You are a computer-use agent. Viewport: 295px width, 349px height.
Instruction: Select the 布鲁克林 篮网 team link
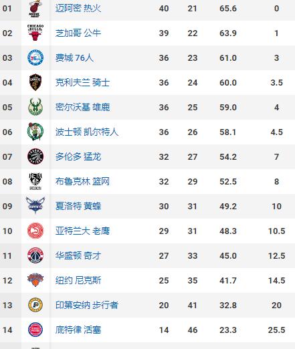pos(82,181)
